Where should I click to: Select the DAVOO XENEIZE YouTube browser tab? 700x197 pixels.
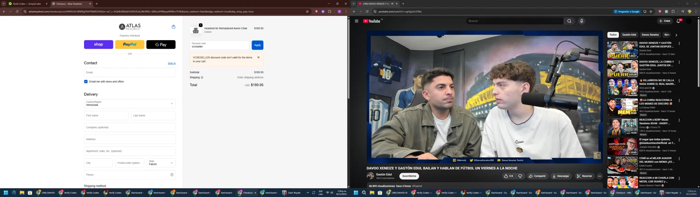pos(378,4)
